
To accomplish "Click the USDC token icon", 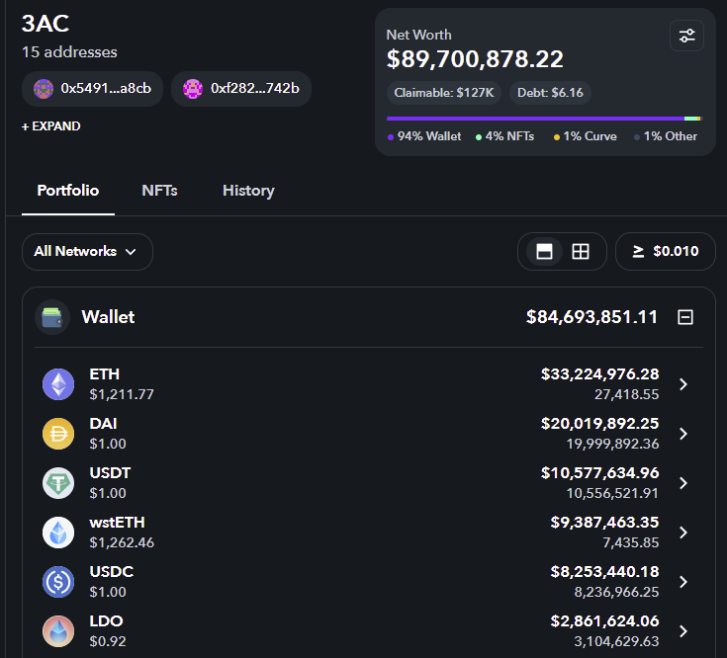I will tap(58, 582).
